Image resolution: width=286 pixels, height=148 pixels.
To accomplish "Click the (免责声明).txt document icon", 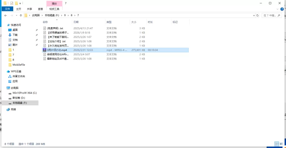I will coord(44,28).
